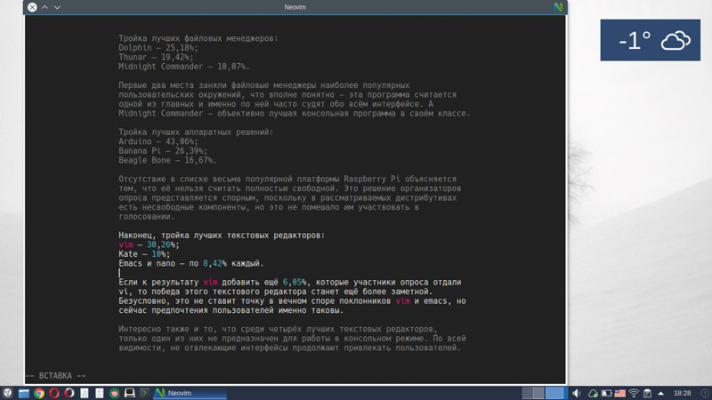712x400 pixels.
Task: Launch the red Opera browser icon
Action: (x=54, y=393)
